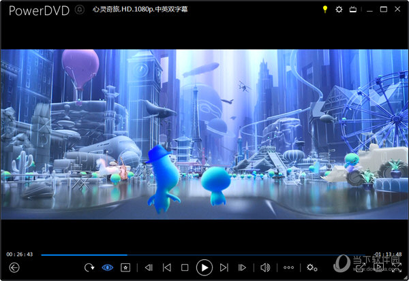
Task: Go back with the circled arrow button
Action: 14,267
